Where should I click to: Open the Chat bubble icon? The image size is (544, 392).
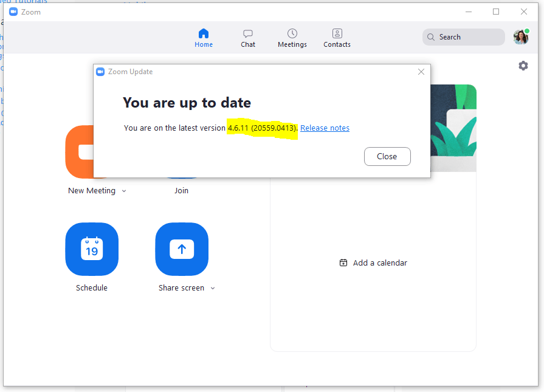pyautogui.click(x=248, y=34)
